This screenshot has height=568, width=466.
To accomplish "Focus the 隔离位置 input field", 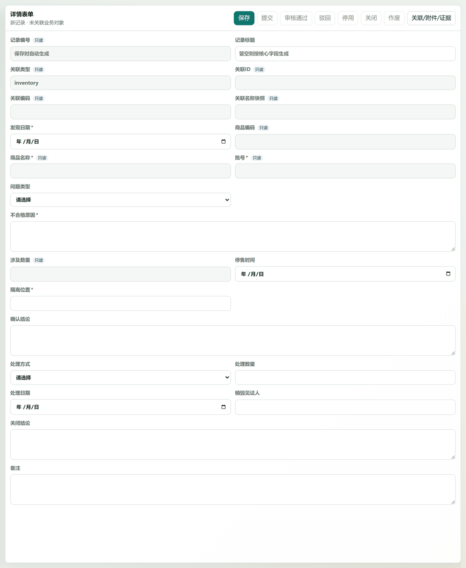I will [120, 304].
